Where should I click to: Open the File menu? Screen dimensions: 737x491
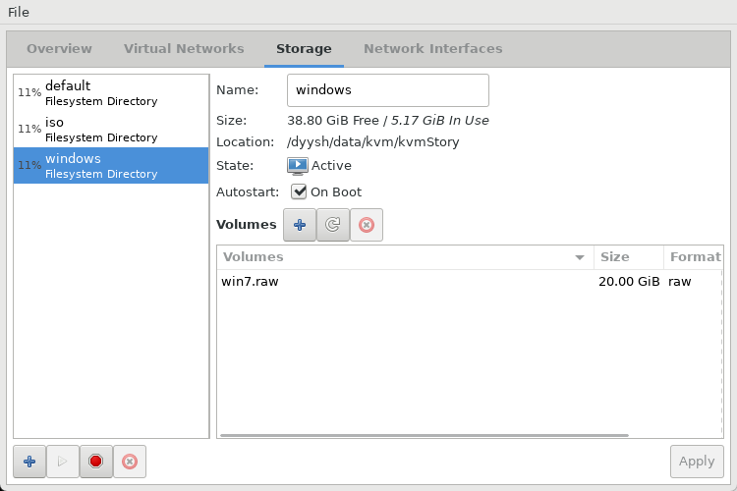coord(19,12)
